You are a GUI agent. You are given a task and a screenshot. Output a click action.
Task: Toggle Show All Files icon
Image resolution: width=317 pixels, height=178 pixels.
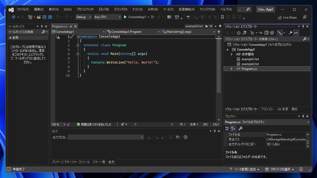(x=272, y=33)
